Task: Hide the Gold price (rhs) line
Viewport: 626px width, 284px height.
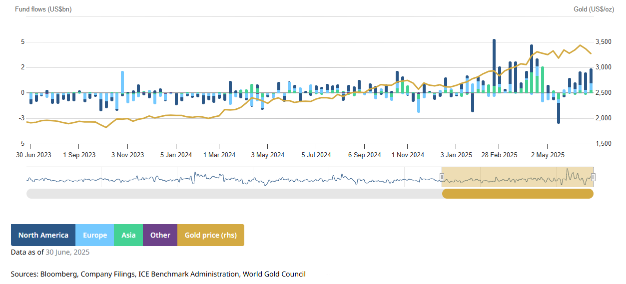Action: 210,235
